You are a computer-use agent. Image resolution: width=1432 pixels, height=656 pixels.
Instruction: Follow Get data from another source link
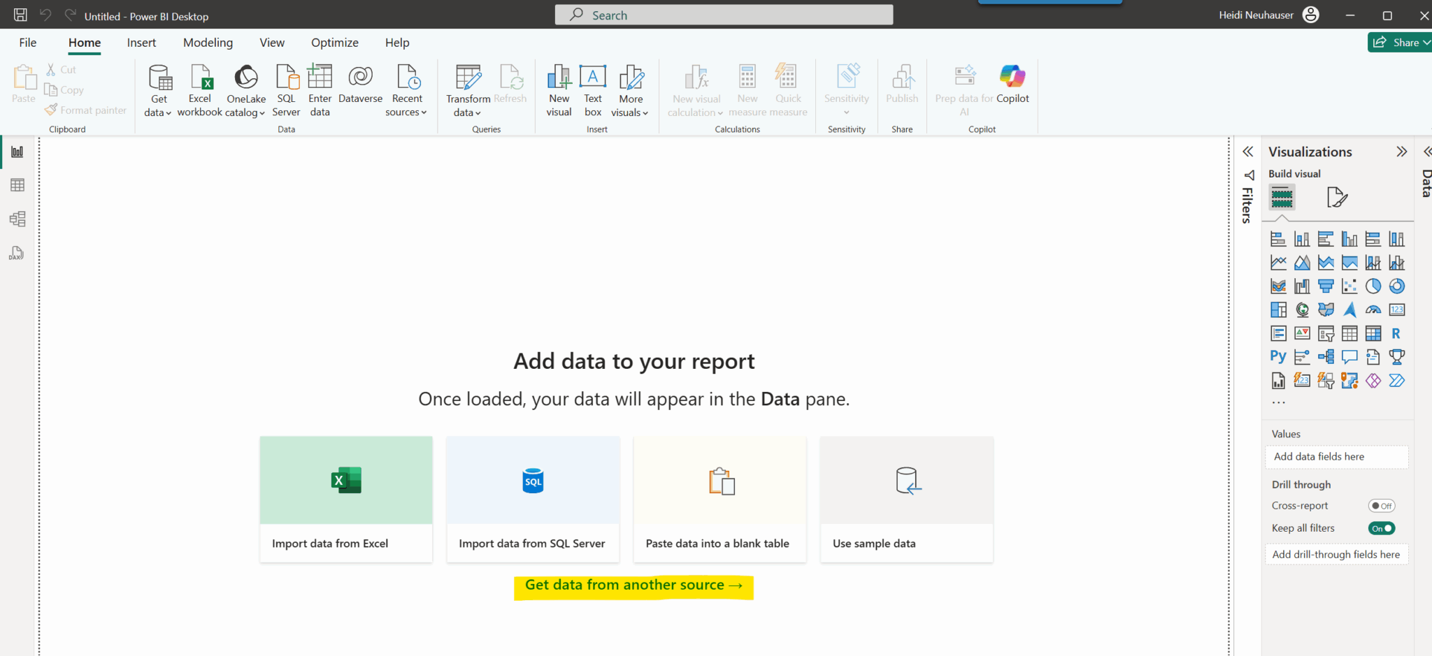pyautogui.click(x=633, y=585)
